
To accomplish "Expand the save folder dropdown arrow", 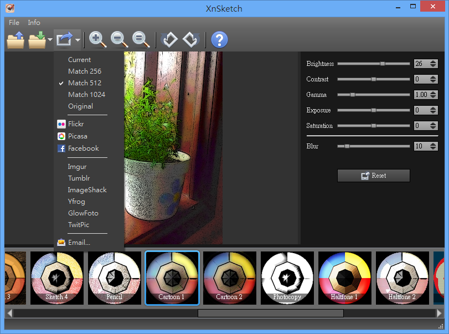I will tap(50, 39).
